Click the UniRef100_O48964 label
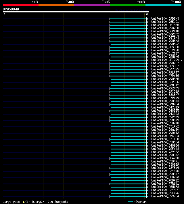Screen dimensions: 184x204 point(165,146)
